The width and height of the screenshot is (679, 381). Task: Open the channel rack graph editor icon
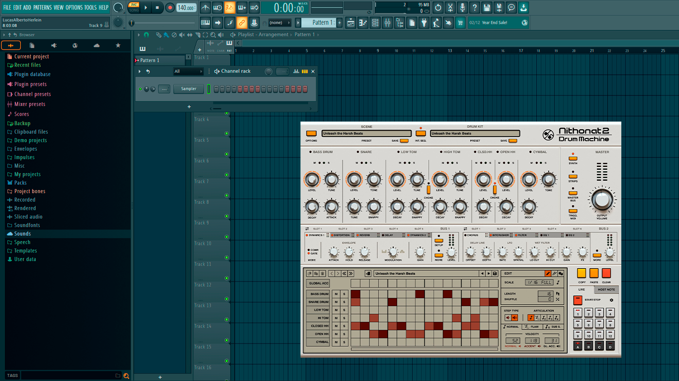[x=296, y=71]
